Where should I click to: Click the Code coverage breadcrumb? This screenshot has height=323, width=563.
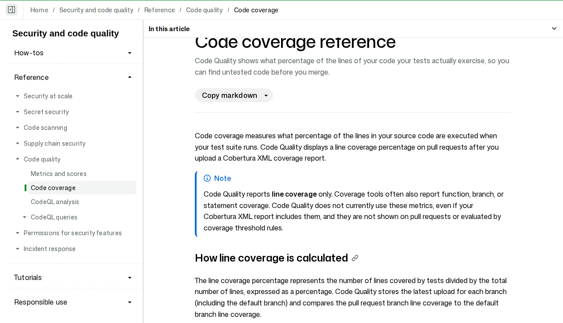[x=256, y=10]
